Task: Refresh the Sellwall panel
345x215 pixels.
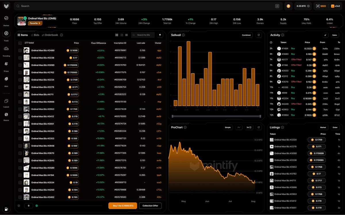Action: pos(259,35)
